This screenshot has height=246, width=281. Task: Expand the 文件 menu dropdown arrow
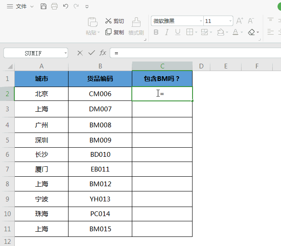tap(32, 7)
